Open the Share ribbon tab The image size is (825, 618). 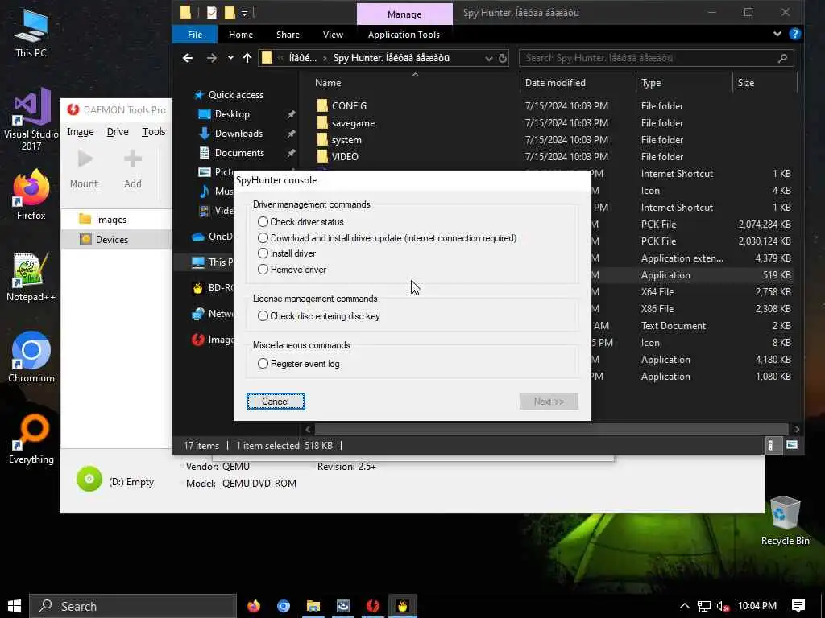click(288, 35)
